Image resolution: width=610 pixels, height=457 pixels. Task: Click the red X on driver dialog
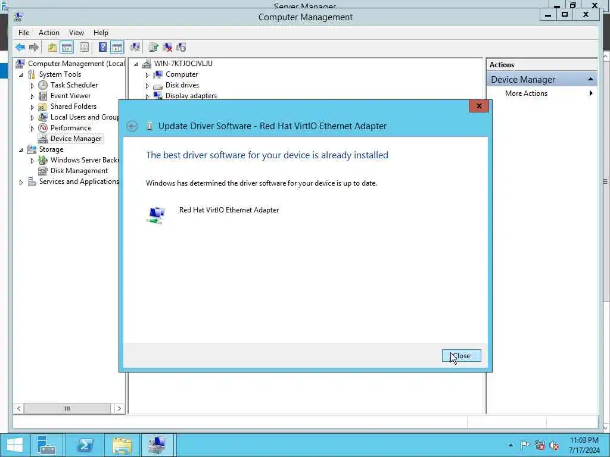coord(479,106)
